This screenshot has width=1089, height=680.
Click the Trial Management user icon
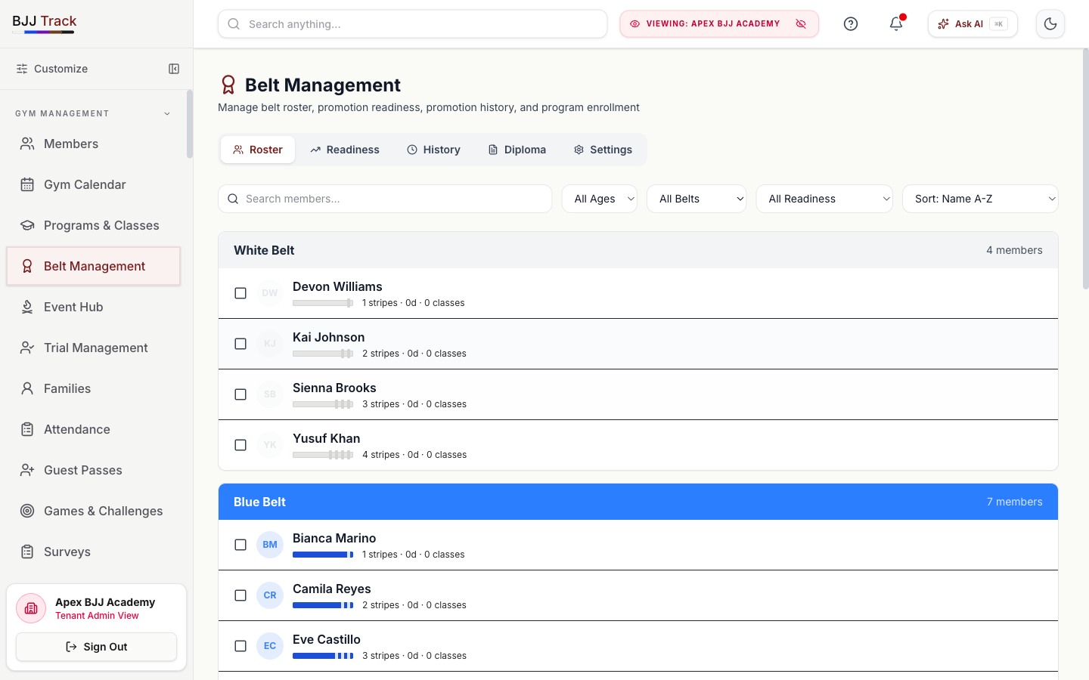tap(27, 348)
